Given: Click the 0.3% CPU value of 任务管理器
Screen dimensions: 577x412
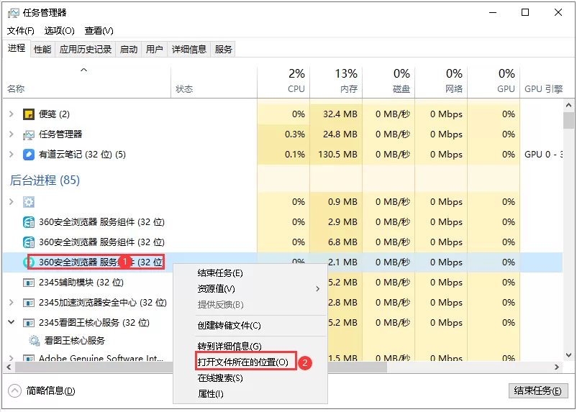Looking at the screenshot, I should tap(295, 134).
